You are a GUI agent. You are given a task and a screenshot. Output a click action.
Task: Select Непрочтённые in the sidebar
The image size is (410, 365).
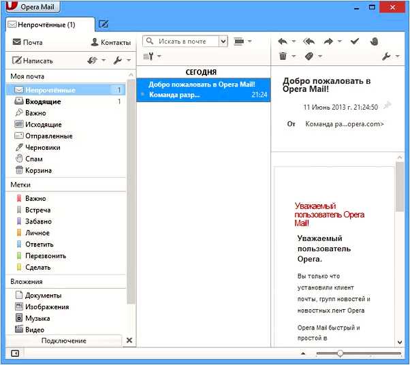65,90
